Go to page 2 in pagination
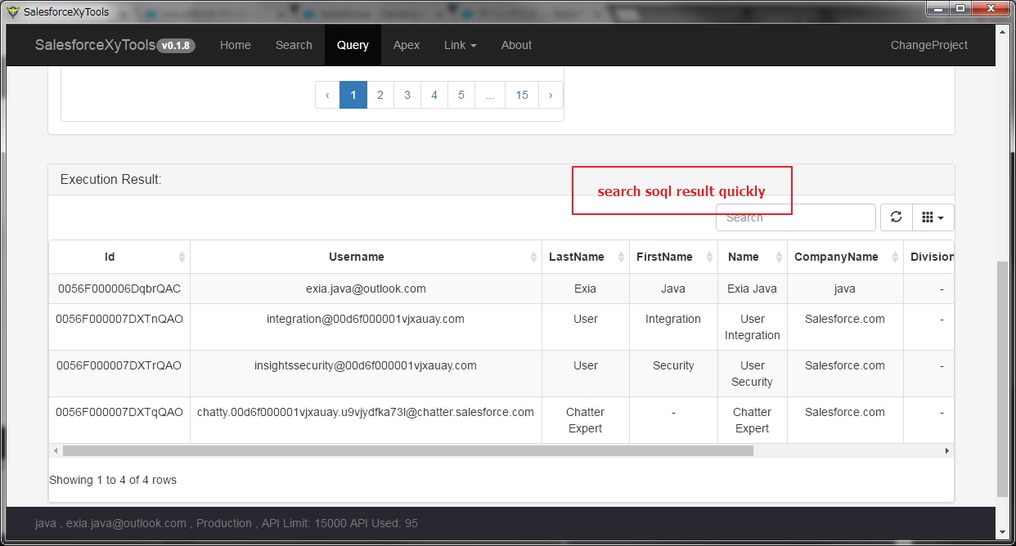The width and height of the screenshot is (1016, 546). (380, 95)
